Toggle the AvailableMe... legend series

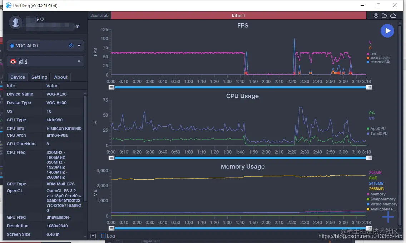pyautogui.click(x=381, y=209)
